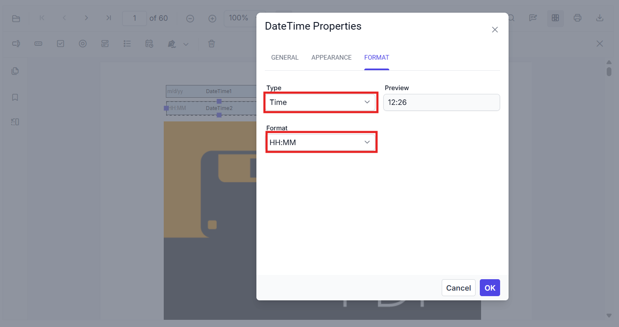This screenshot has width=619, height=327.
Task: Open the annotation edit toolbar icon
Action: (533, 18)
